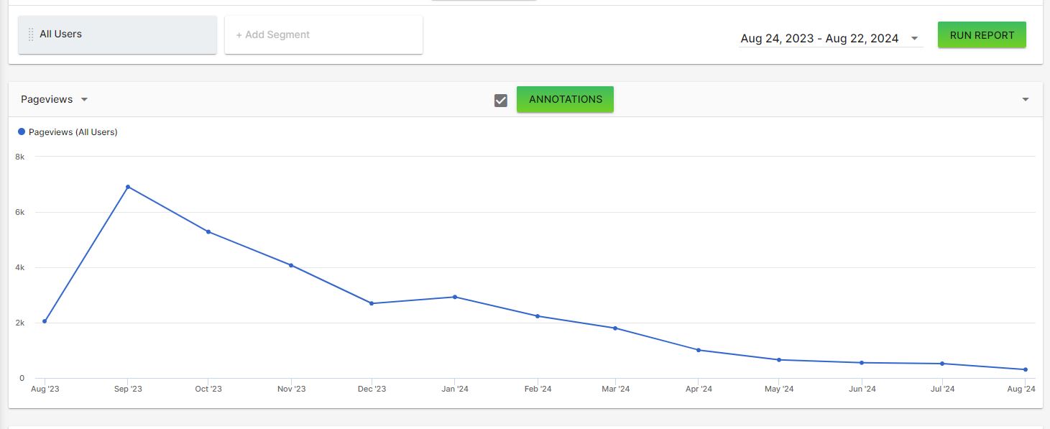This screenshot has width=1050, height=429.
Task: Click the Feb '24 data point
Action: click(x=538, y=316)
